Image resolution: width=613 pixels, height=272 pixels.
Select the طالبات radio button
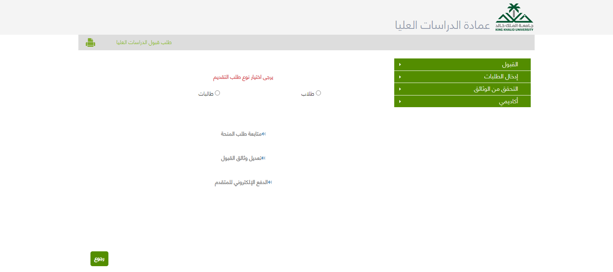click(218, 93)
